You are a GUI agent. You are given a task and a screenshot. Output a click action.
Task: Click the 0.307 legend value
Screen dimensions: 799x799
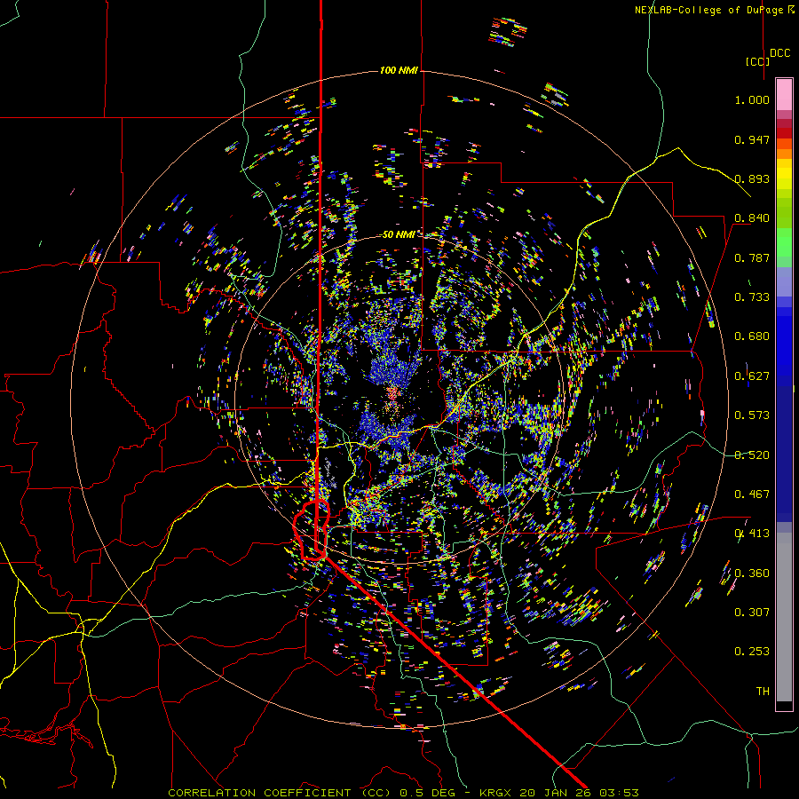752,613
